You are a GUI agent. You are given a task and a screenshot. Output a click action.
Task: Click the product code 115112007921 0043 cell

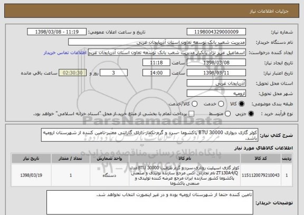(261, 175)
